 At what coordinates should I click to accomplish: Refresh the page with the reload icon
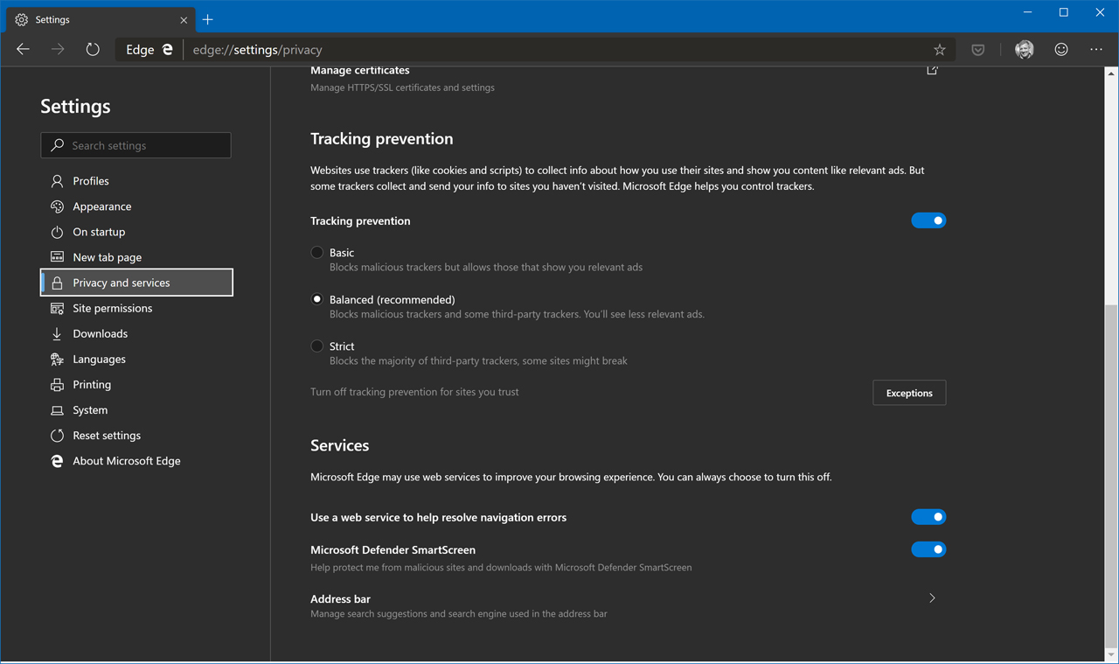pos(93,50)
